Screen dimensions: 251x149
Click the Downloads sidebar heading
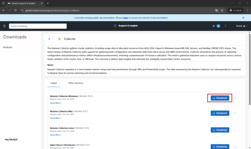click(x=15, y=37)
